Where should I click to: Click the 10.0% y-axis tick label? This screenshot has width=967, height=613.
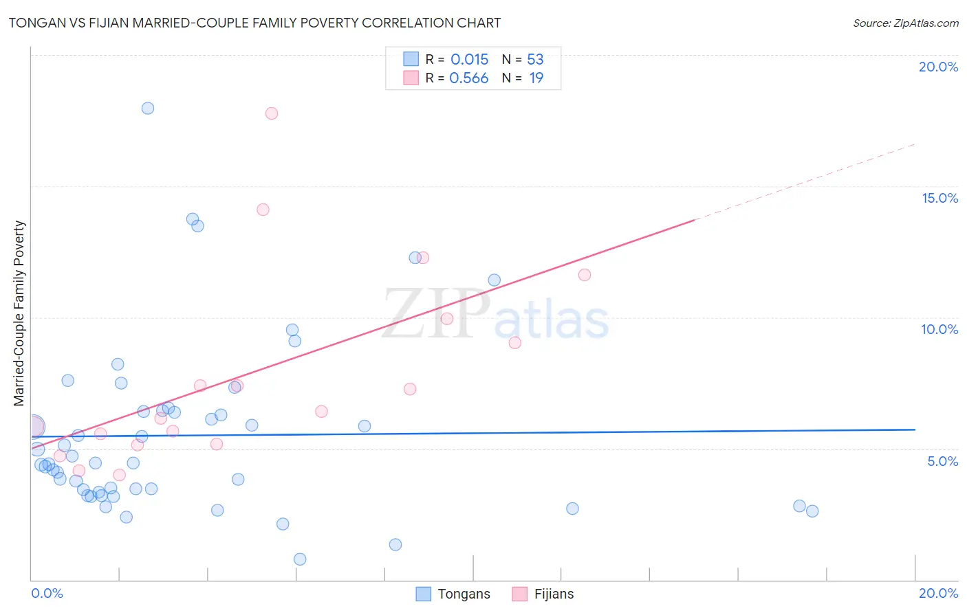point(939,329)
